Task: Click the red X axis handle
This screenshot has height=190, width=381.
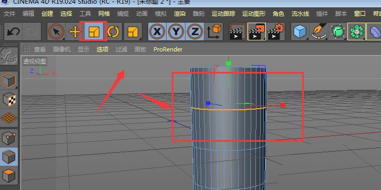Action: (282, 105)
